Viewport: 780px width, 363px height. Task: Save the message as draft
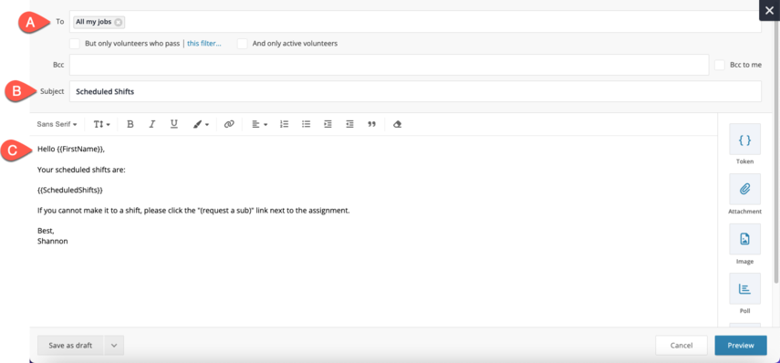[70, 346]
